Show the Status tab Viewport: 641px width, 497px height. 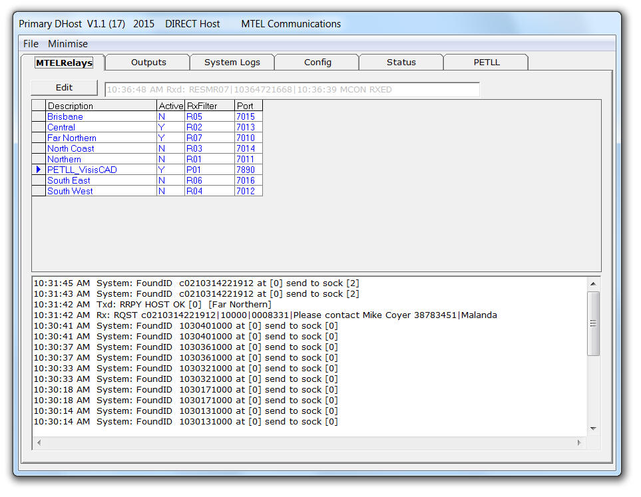coord(401,62)
